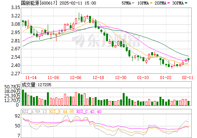
Task: Select the 11-26 date axis label
Action: 53,78
